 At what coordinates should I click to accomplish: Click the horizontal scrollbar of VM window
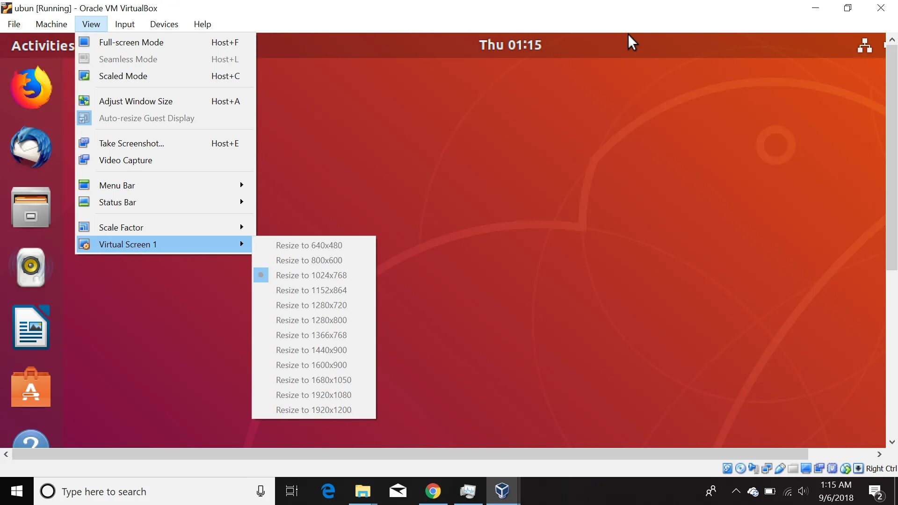click(410, 454)
